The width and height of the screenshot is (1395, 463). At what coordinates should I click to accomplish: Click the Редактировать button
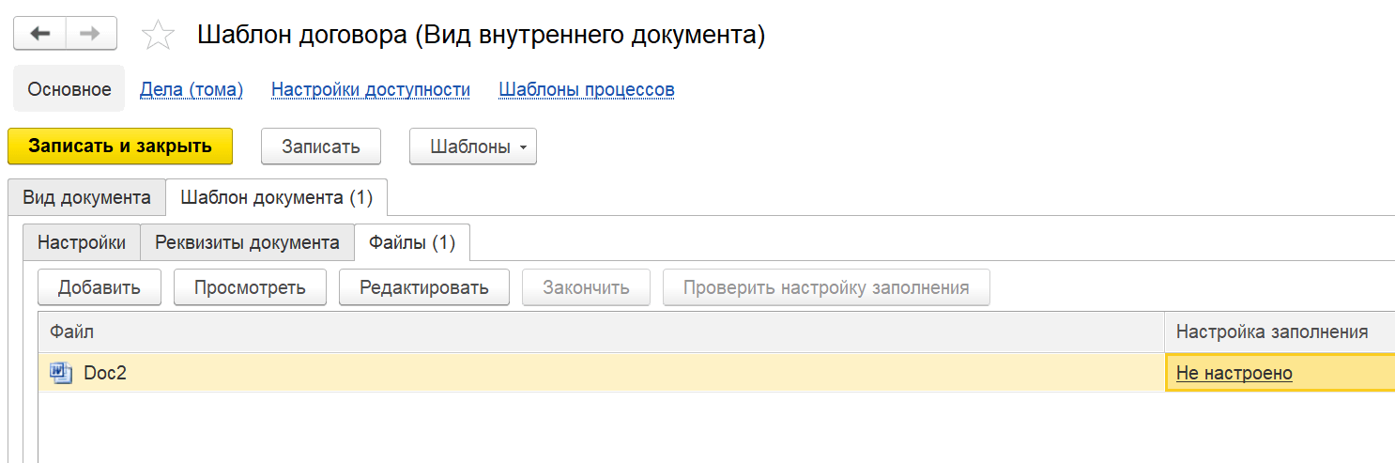click(423, 287)
